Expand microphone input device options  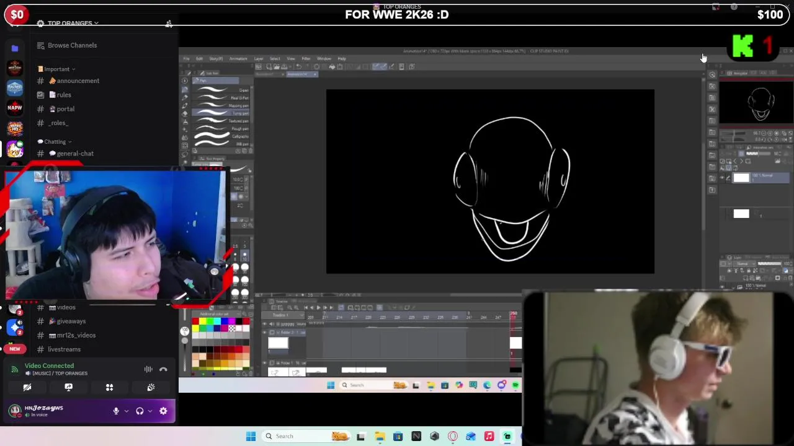tap(126, 411)
